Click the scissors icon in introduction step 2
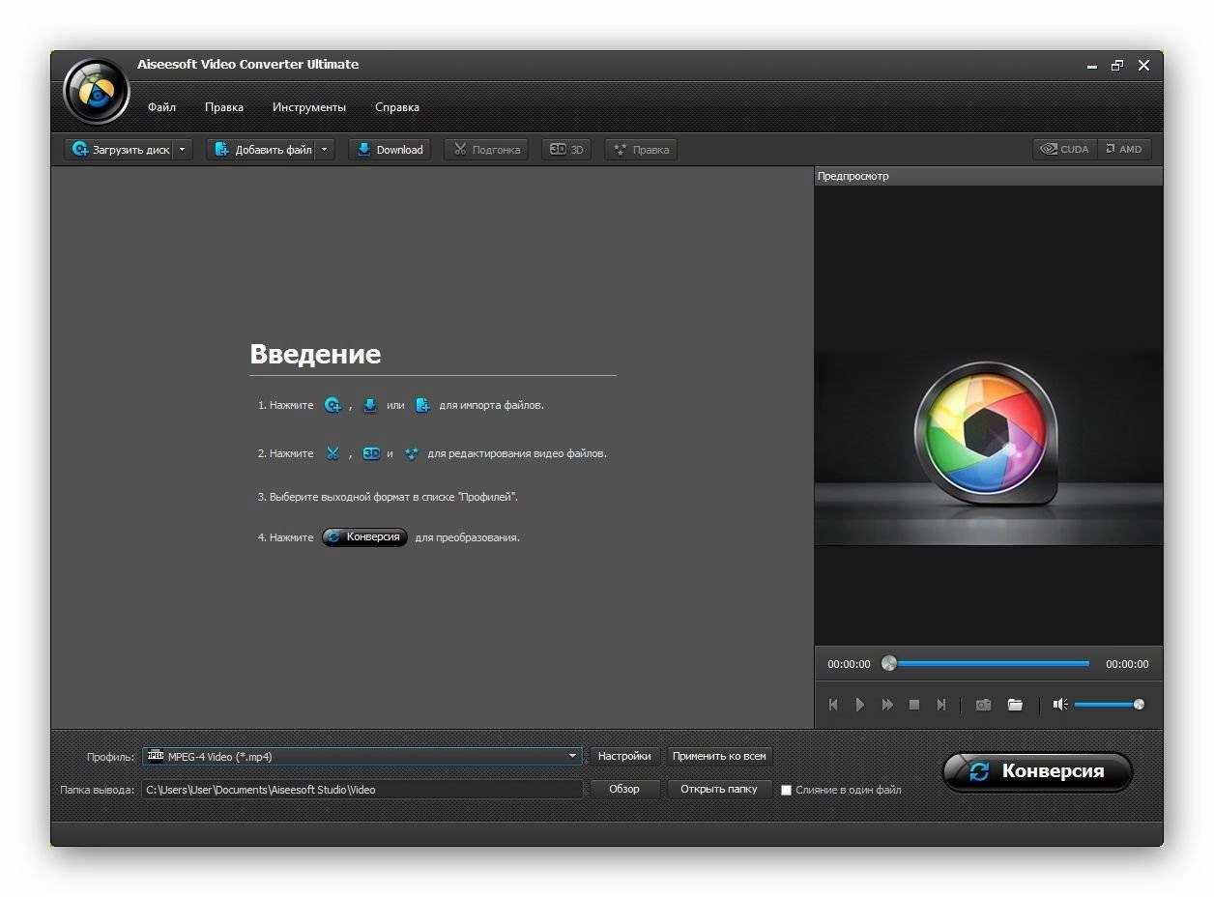The height and width of the screenshot is (897, 1214). pos(332,453)
